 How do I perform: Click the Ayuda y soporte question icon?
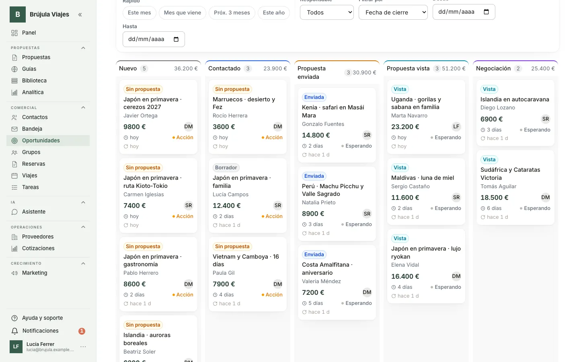(x=14, y=318)
